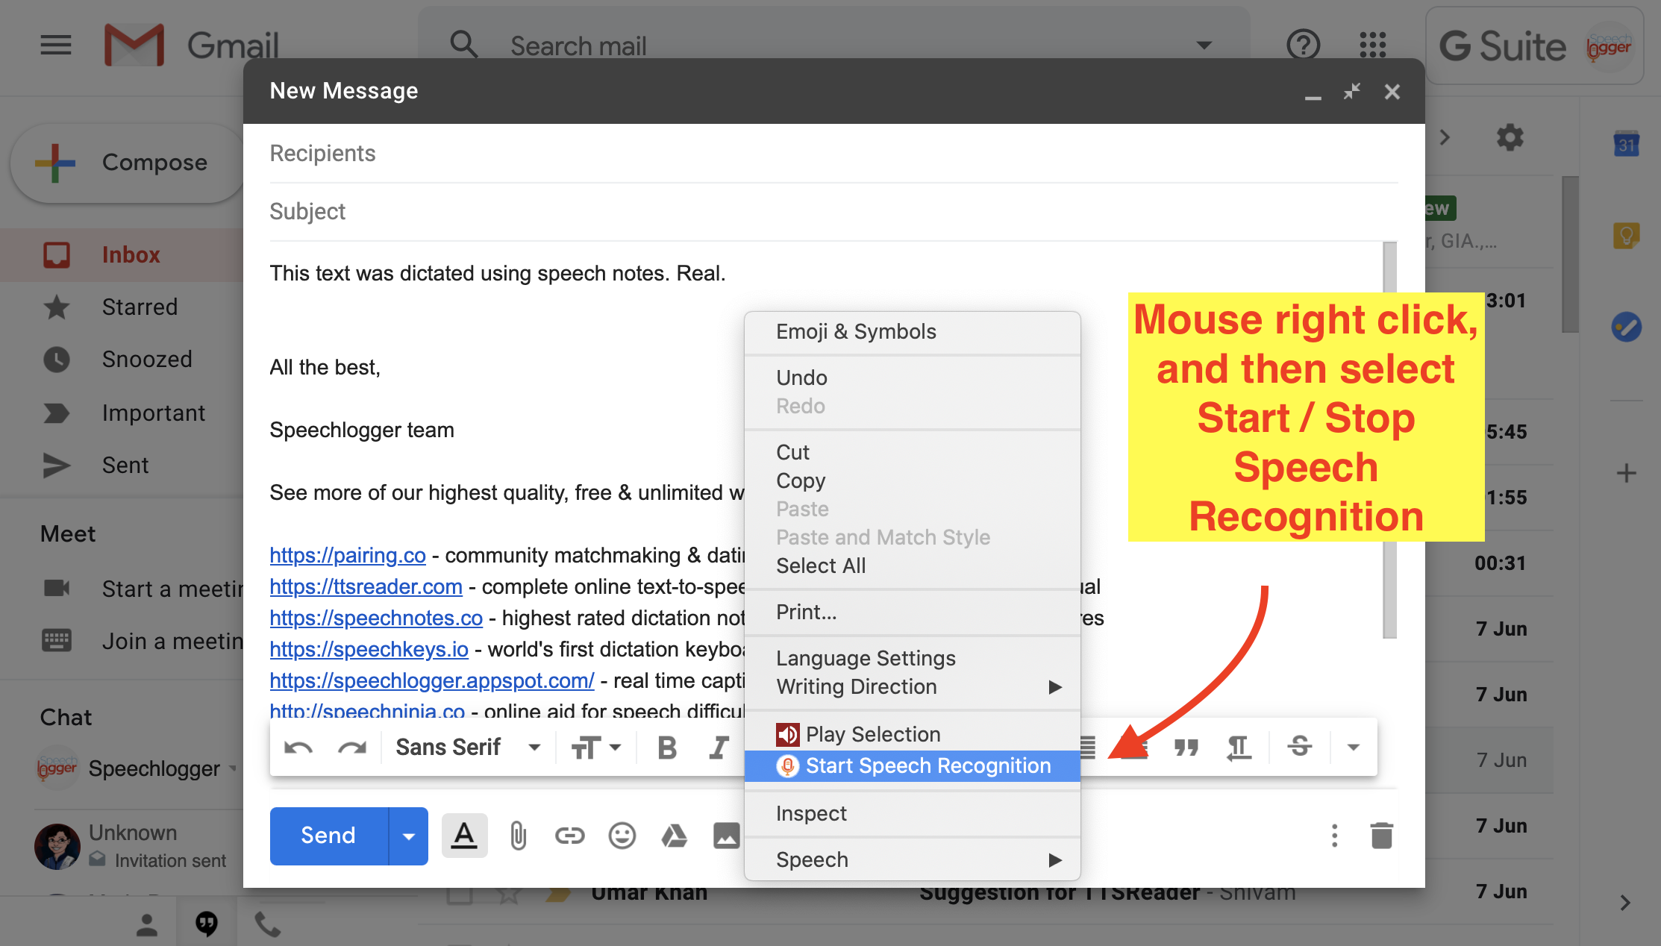Open the Tasks side panel icon
1661x946 pixels.
[1626, 327]
